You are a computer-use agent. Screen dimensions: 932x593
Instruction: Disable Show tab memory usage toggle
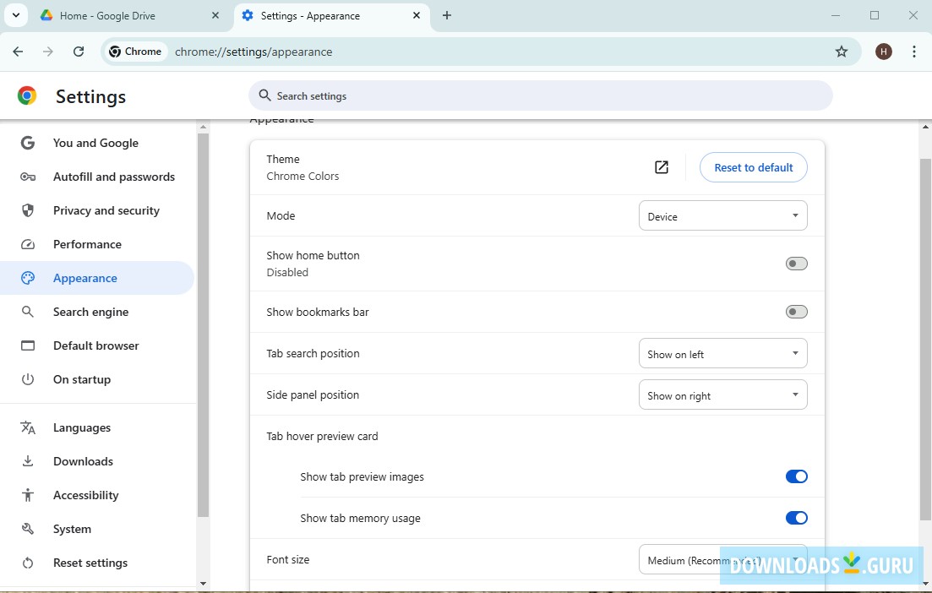tap(796, 518)
